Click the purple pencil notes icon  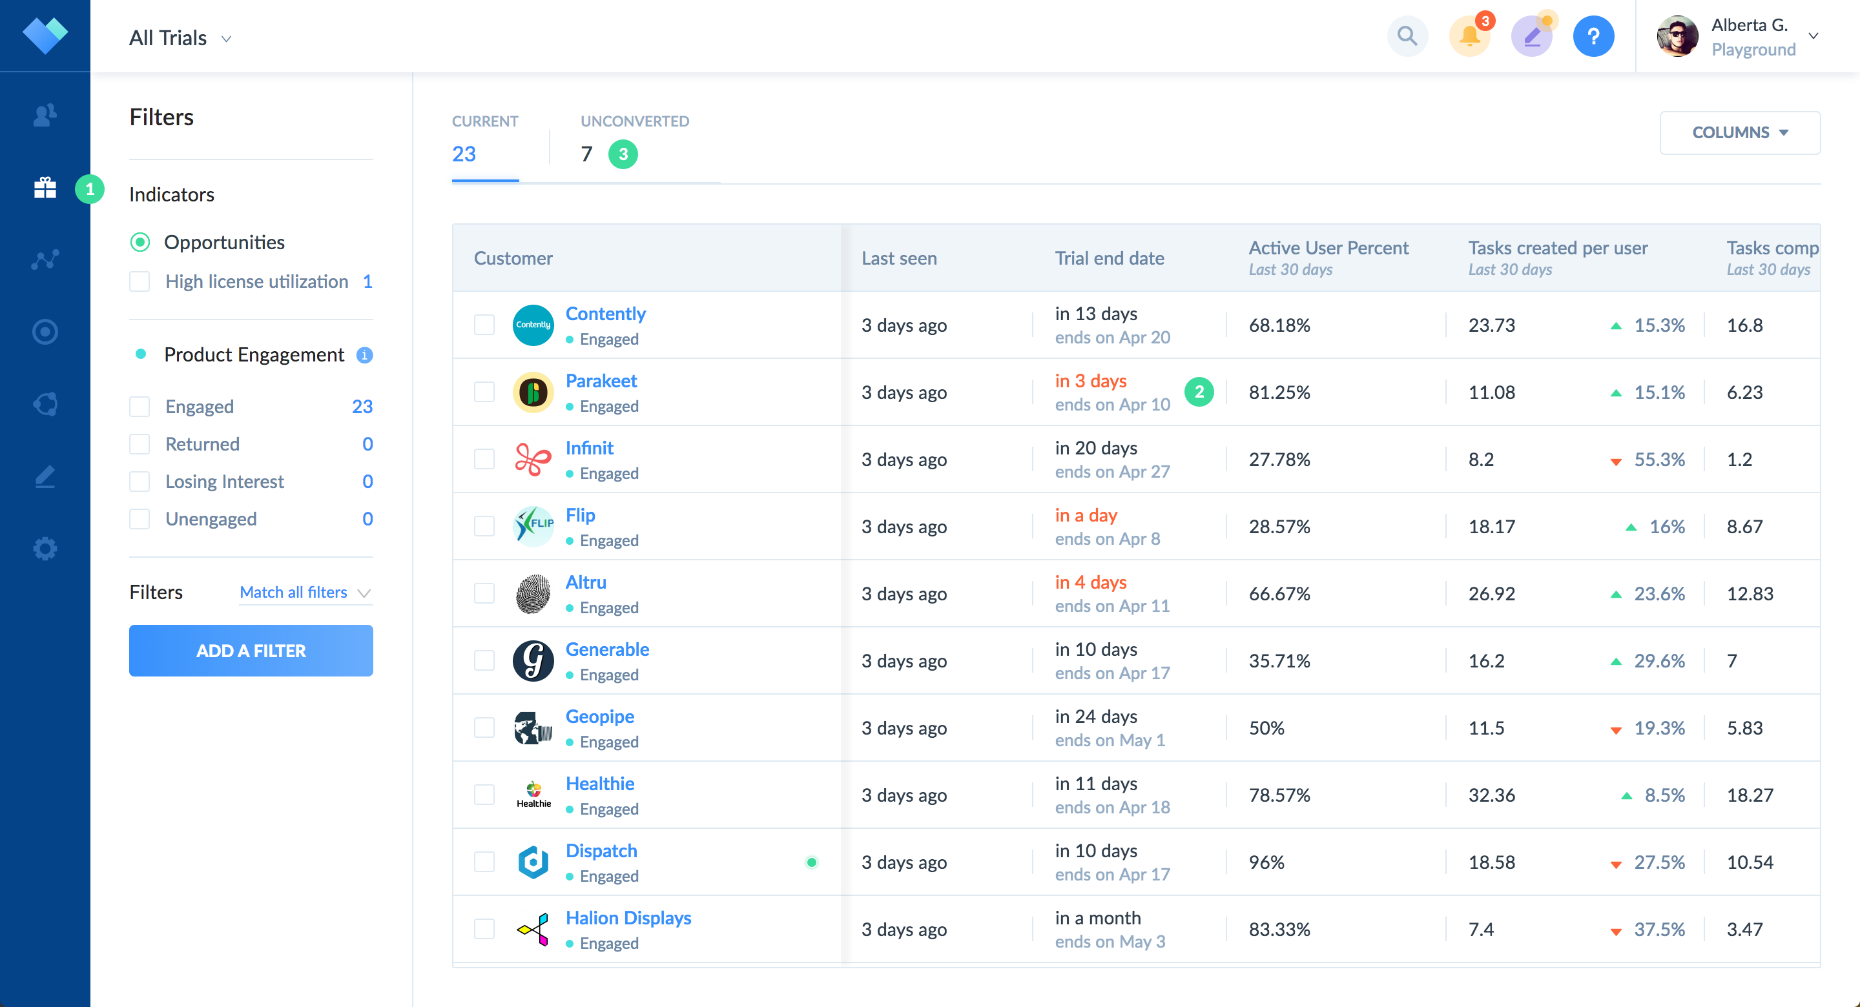click(1531, 36)
